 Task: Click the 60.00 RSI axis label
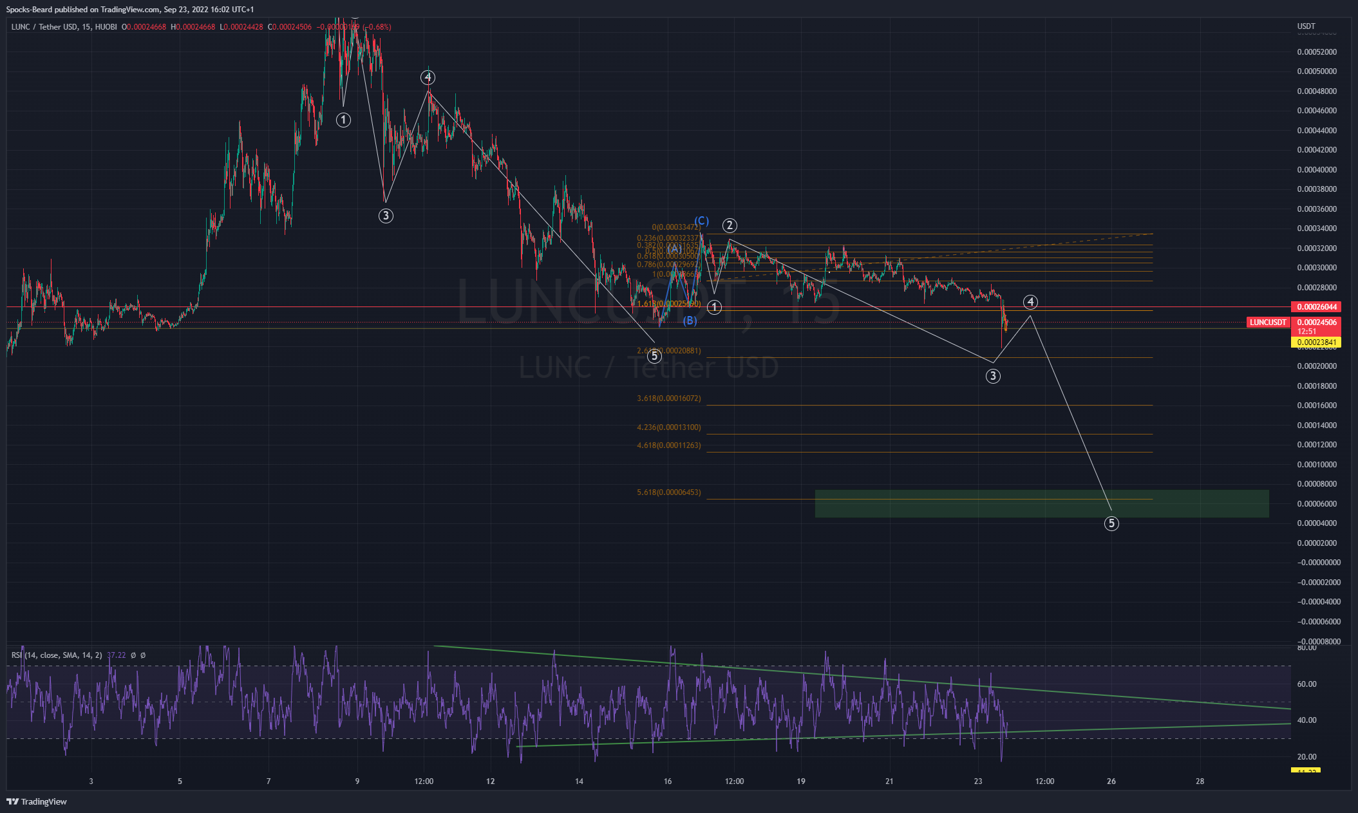[x=1306, y=684]
